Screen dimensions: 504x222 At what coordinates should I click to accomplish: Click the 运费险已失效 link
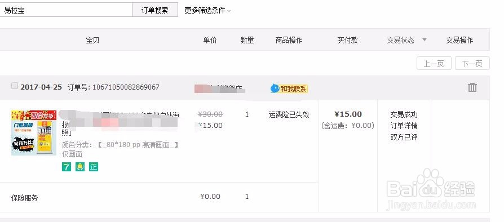click(289, 114)
